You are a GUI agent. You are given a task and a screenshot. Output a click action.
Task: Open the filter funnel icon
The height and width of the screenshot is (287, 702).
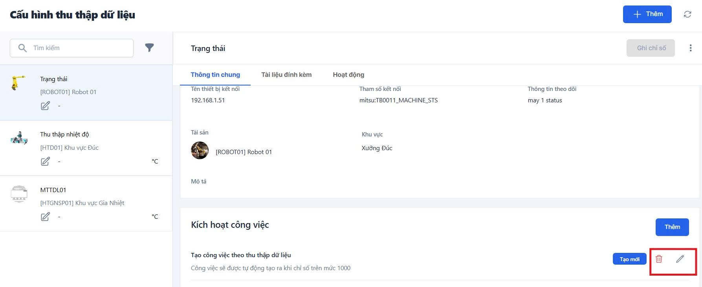[x=149, y=48]
